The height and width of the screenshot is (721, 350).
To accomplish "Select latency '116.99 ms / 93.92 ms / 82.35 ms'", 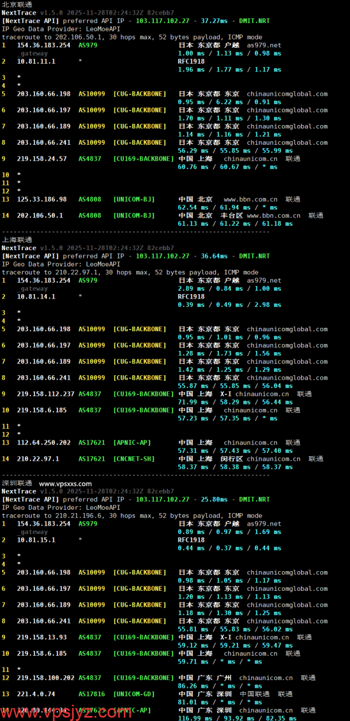I will point(237,718).
